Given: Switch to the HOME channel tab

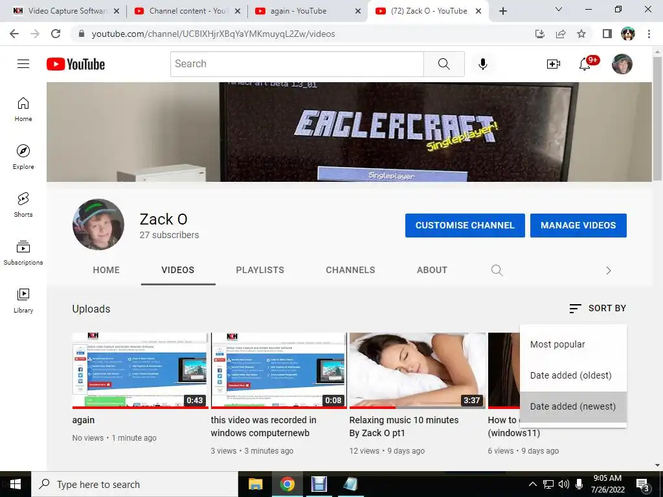Looking at the screenshot, I should pyautogui.click(x=106, y=270).
